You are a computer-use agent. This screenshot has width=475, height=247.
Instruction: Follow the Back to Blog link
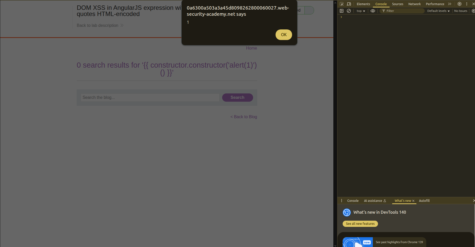point(244,117)
